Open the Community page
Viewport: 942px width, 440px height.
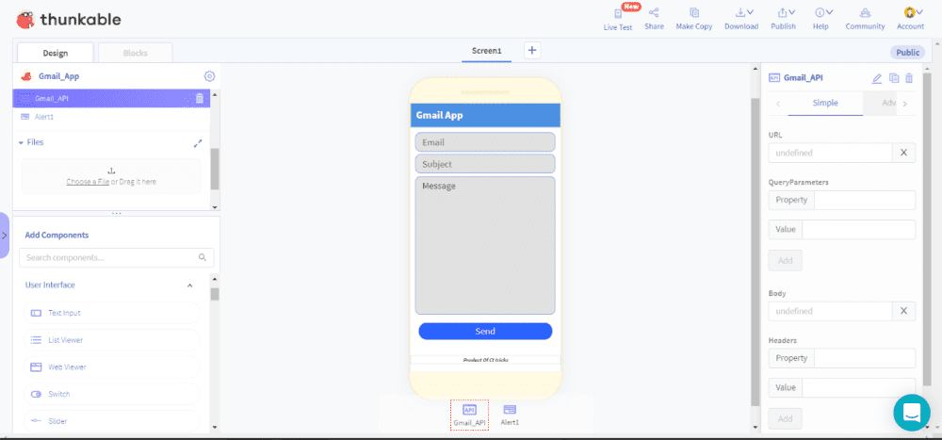pyautogui.click(x=865, y=19)
